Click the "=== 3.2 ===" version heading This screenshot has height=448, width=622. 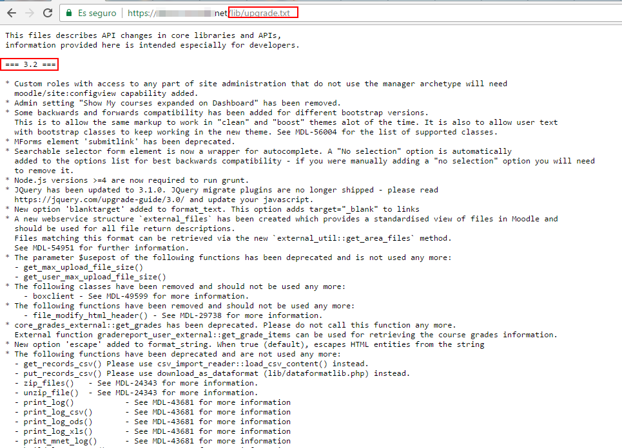point(31,64)
